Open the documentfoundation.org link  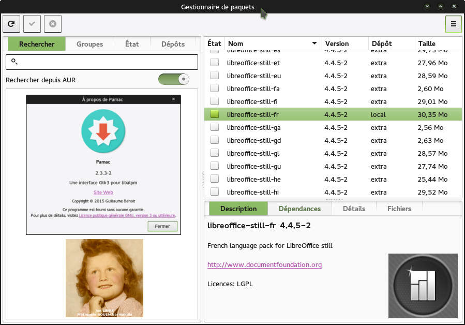264,264
